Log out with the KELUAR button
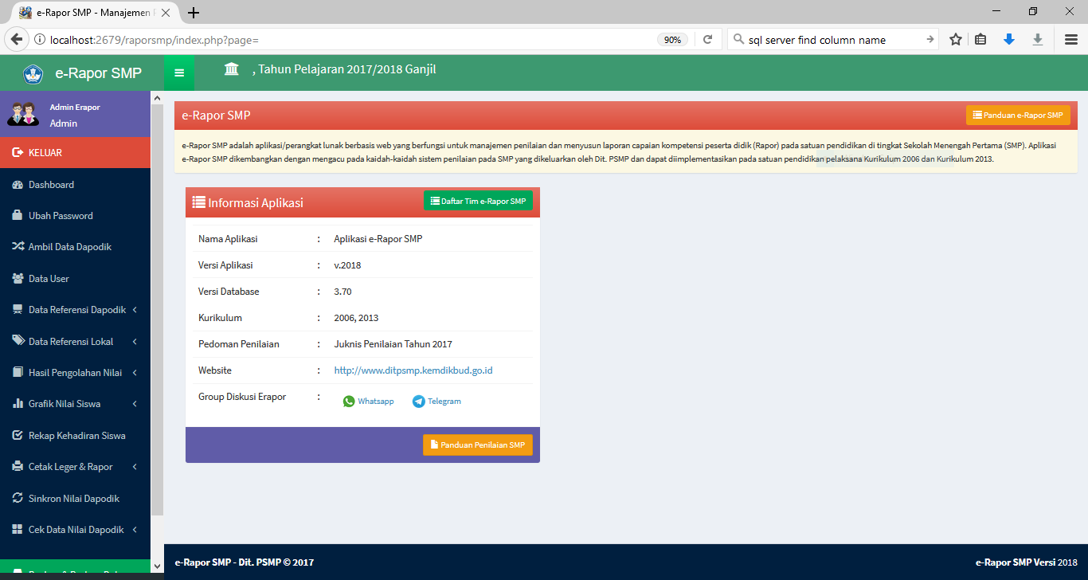Screen dimensions: 1088x580 (75, 152)
